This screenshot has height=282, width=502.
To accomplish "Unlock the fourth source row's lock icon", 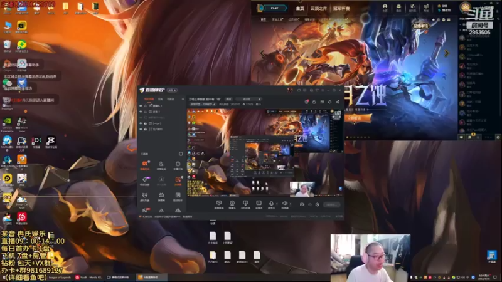I will [146, 123].
